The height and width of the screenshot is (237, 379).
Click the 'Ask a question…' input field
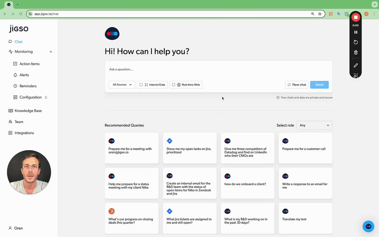click(219, 69)
